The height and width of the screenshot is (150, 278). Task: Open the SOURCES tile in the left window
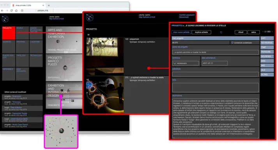9,47
